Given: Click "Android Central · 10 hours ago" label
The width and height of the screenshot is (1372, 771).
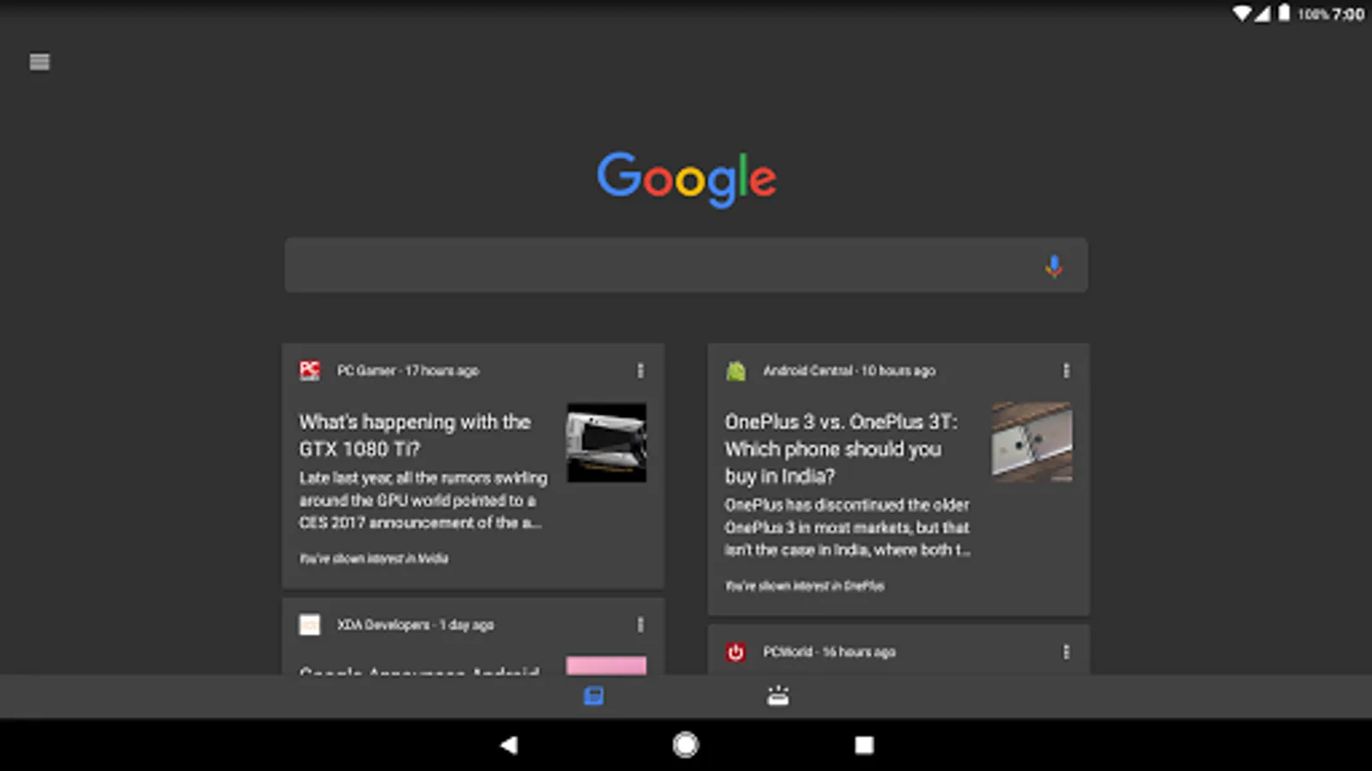Looking at the screenshot, I should (849, 371).
